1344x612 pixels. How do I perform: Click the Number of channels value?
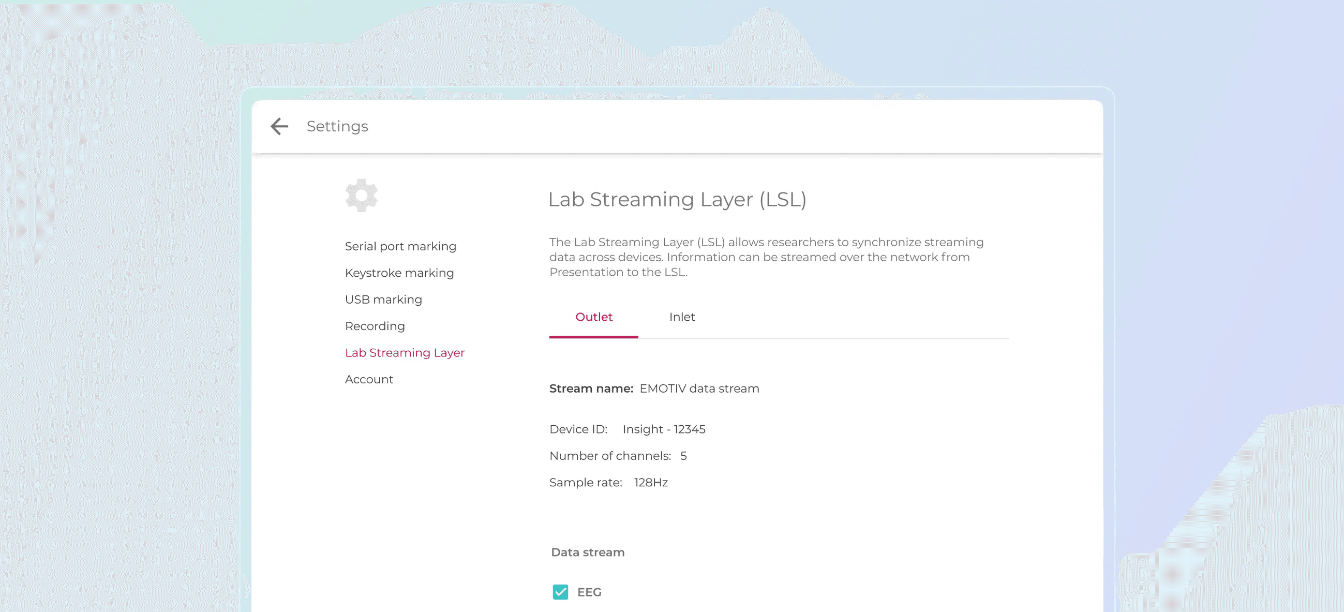tap(683, 456)
